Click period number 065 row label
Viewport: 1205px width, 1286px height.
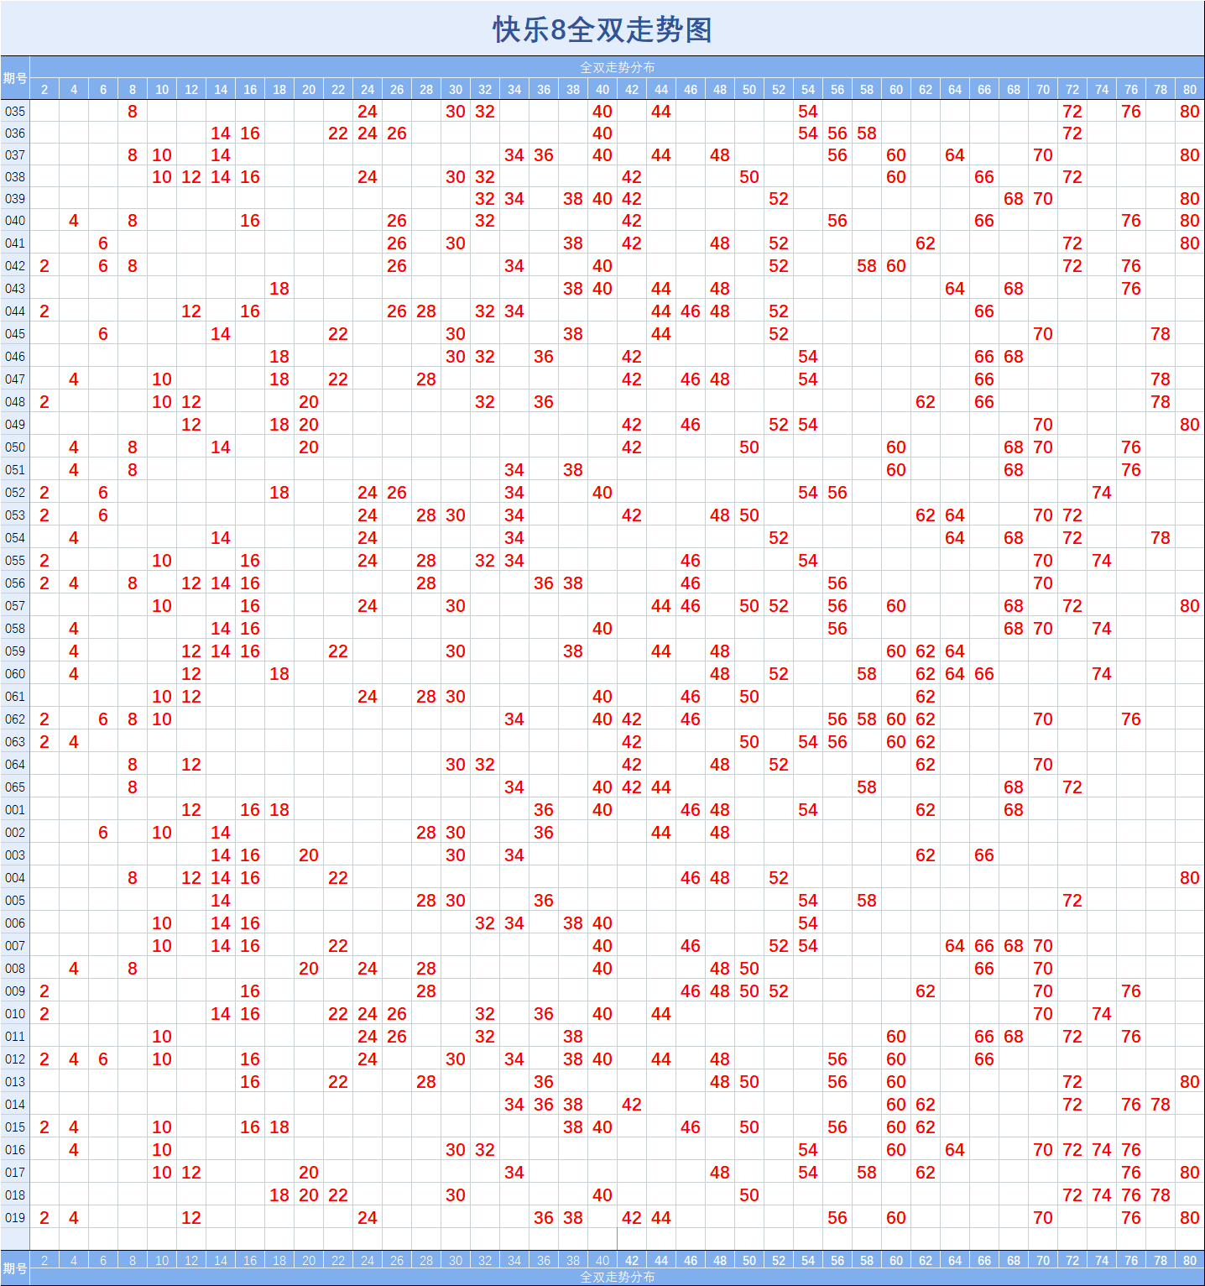pyautogui.click(x=15, y=787)
